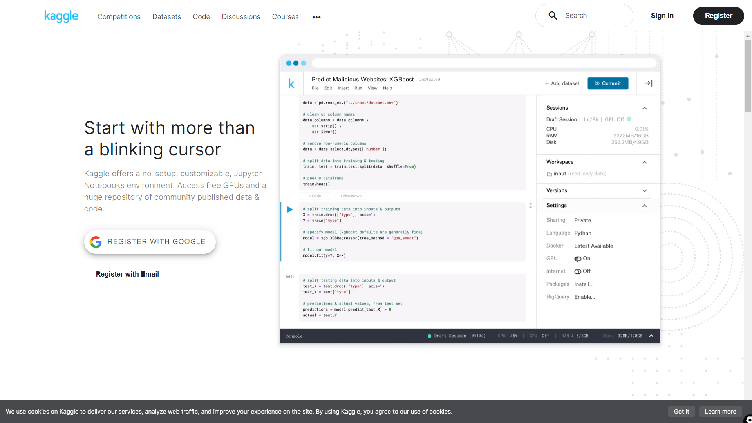
Task: Click the Language value Python
Action: [x=583, y=233]
